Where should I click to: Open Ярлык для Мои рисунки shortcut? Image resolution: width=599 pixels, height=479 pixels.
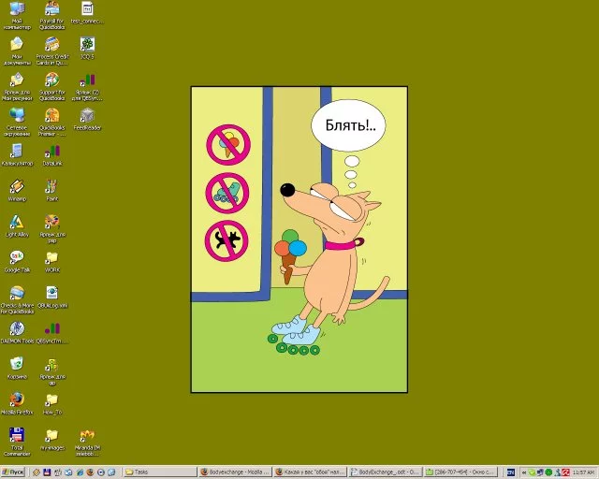coord(17,87)
